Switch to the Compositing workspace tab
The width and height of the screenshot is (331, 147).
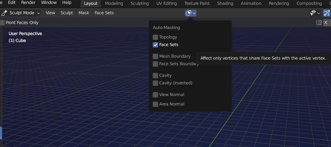pos(309,4)
